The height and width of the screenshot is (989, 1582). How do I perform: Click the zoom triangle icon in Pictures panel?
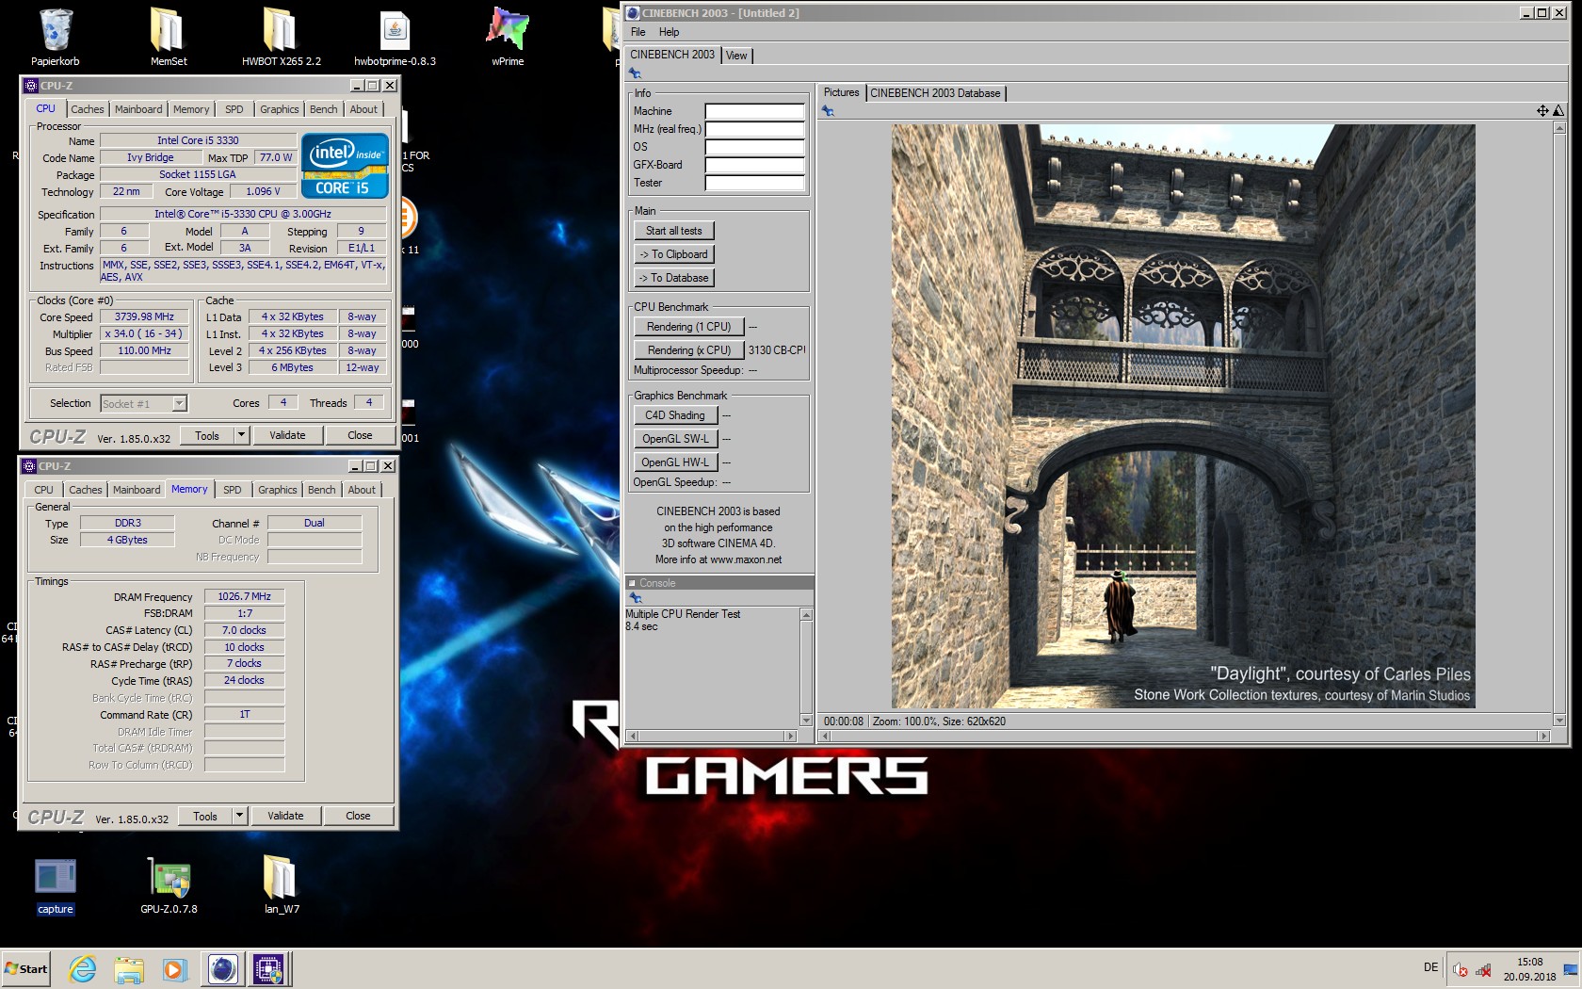point(1558,111)
